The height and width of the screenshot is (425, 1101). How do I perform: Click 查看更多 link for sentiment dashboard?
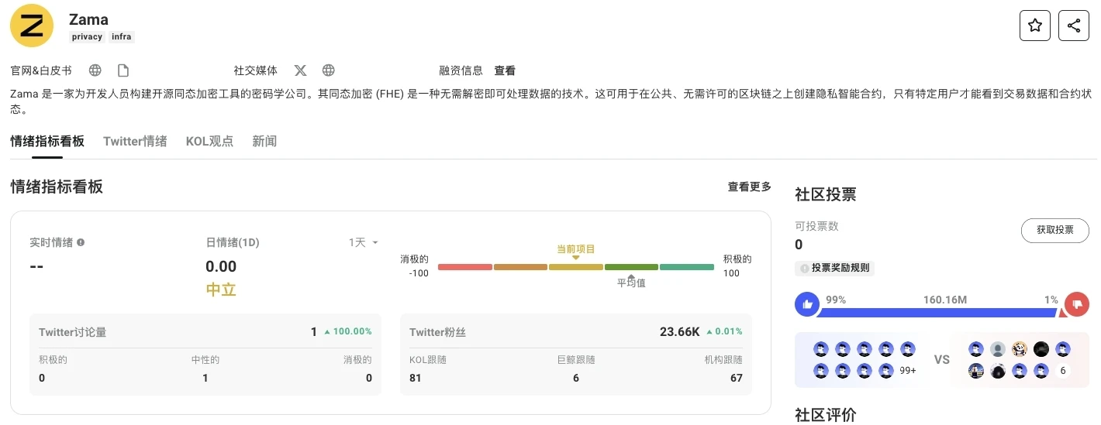pyautogui.click(x=749, y=187)
